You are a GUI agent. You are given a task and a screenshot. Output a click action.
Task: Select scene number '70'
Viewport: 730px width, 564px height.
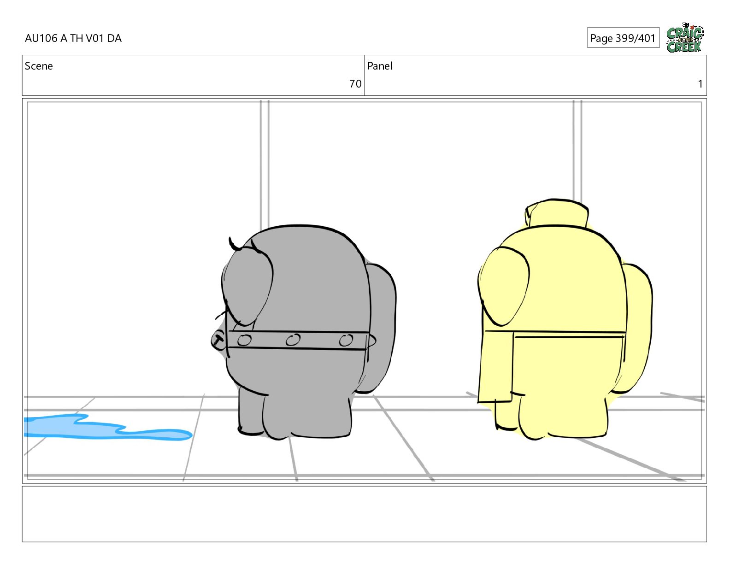point(355,84)
